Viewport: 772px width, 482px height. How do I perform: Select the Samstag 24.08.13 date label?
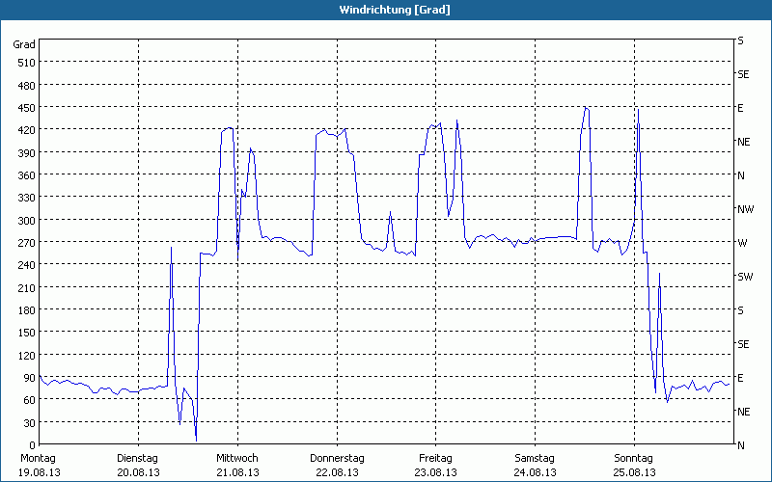535,465
